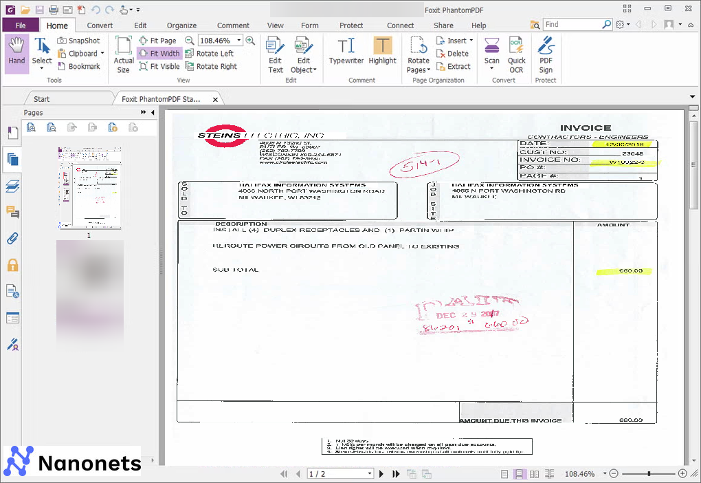This screenshot has height=483, width=701.
Task: Click the Security panel icon in sidebar
Action: (12, 264)
